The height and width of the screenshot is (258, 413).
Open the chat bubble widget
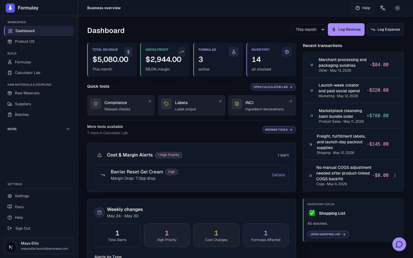(x=399, y=244)
